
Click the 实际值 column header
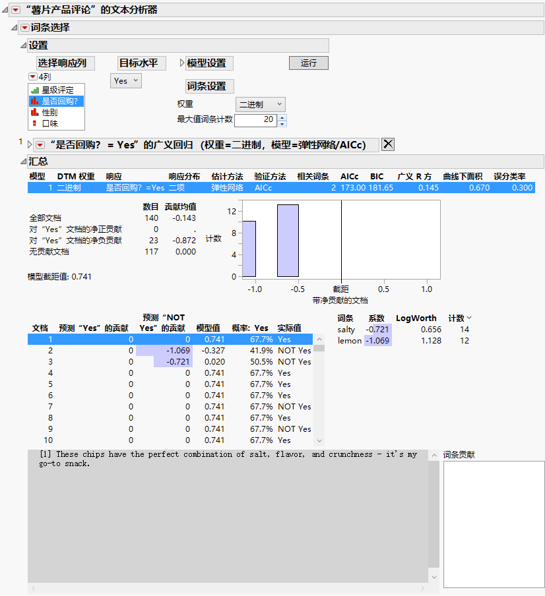289,328
